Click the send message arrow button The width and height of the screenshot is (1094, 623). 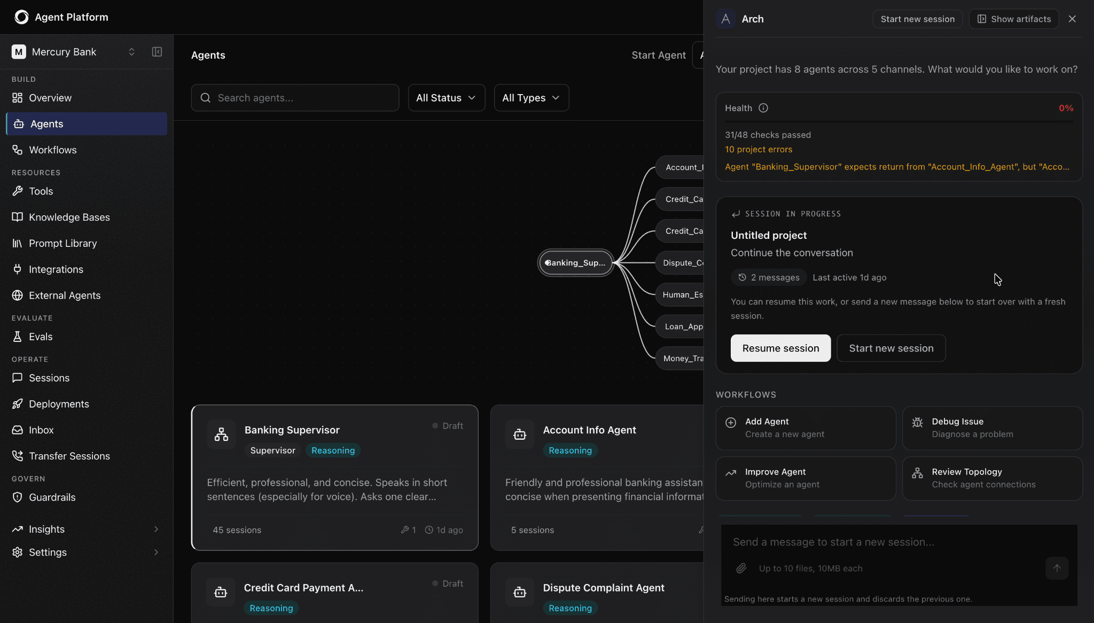pos(1057,569)
